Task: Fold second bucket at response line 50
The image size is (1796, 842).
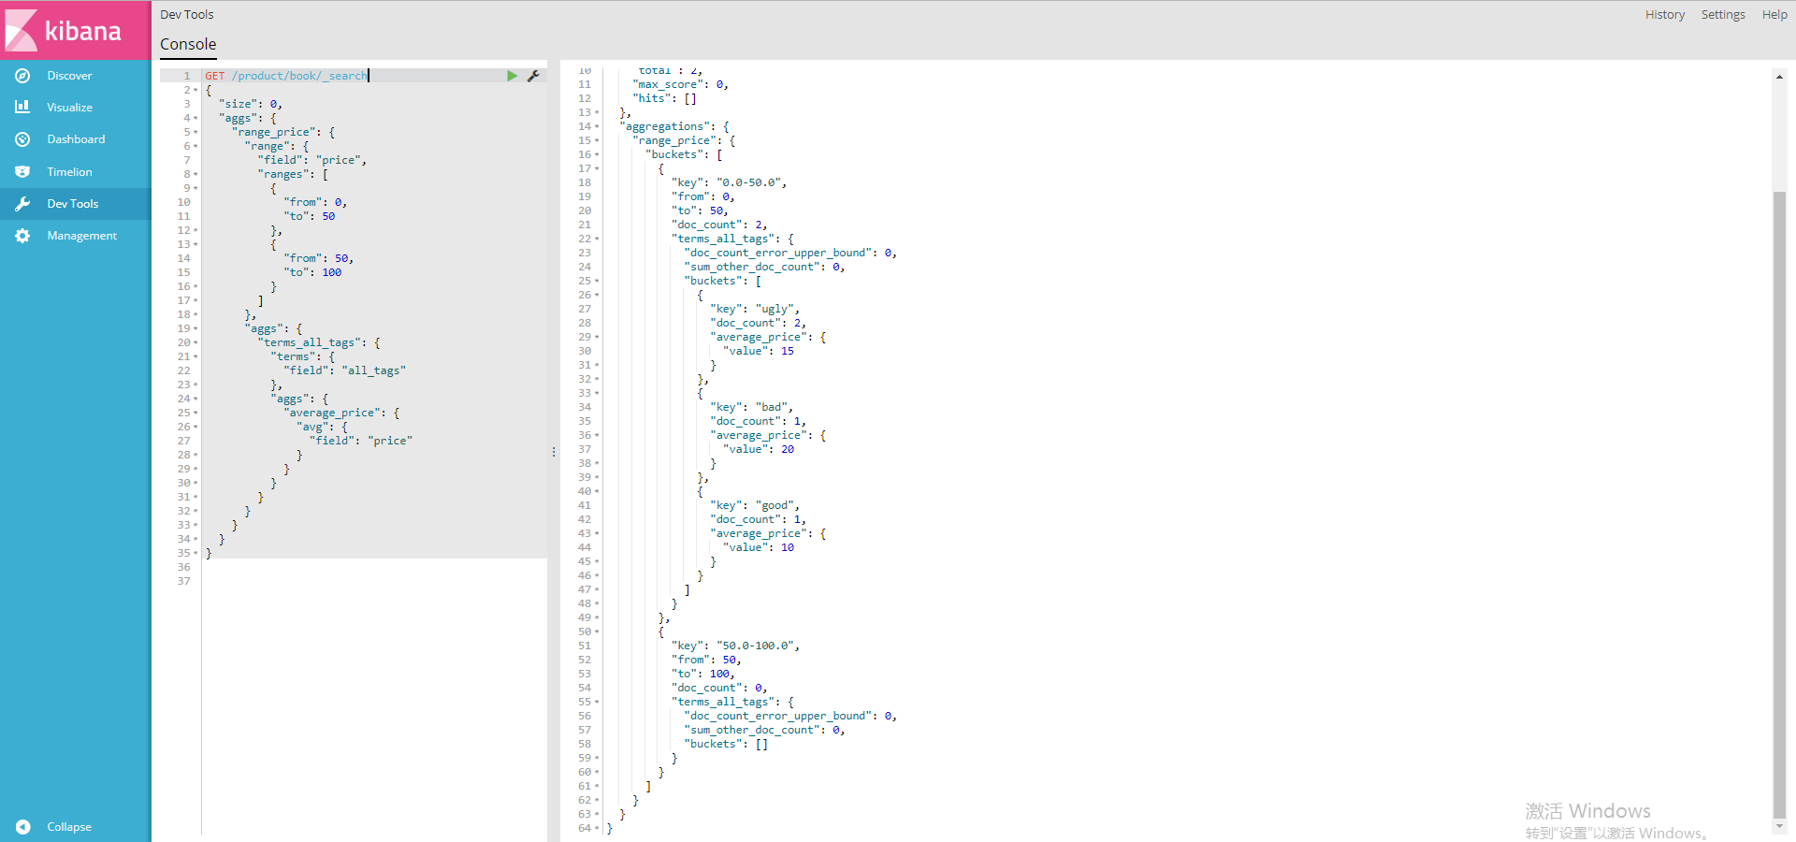Action: click(597, 631)
